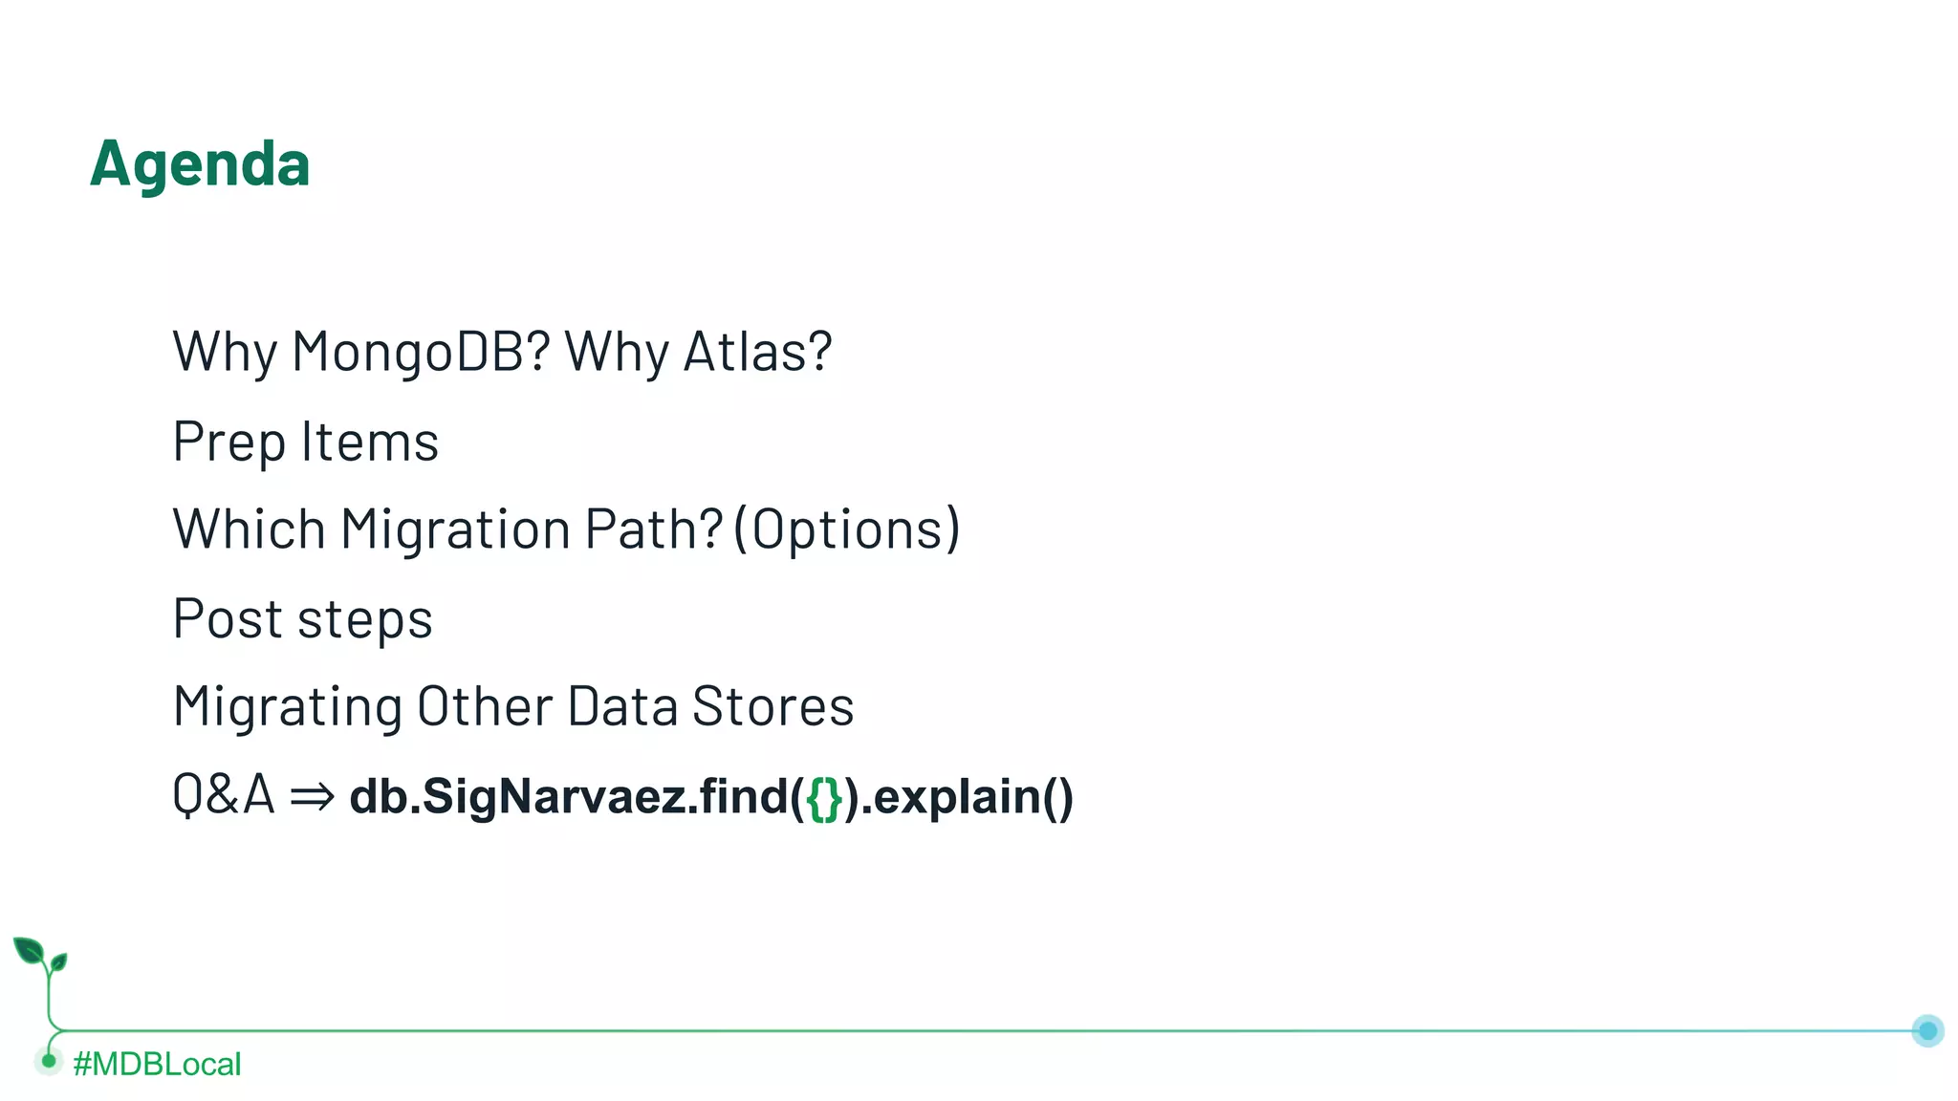Viewport: 1958px width, 1101px height.
Task: Click 'Migrating Other Data Stores' line
Action: [x=512, y=707]
